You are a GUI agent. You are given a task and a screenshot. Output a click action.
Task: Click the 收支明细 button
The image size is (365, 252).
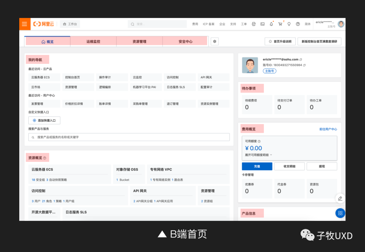pyautogui.click(x=289, y=167)
